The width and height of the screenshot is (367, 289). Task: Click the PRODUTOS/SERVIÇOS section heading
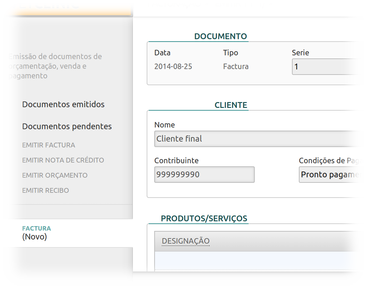pyautogui.click(x=204, y=219)
